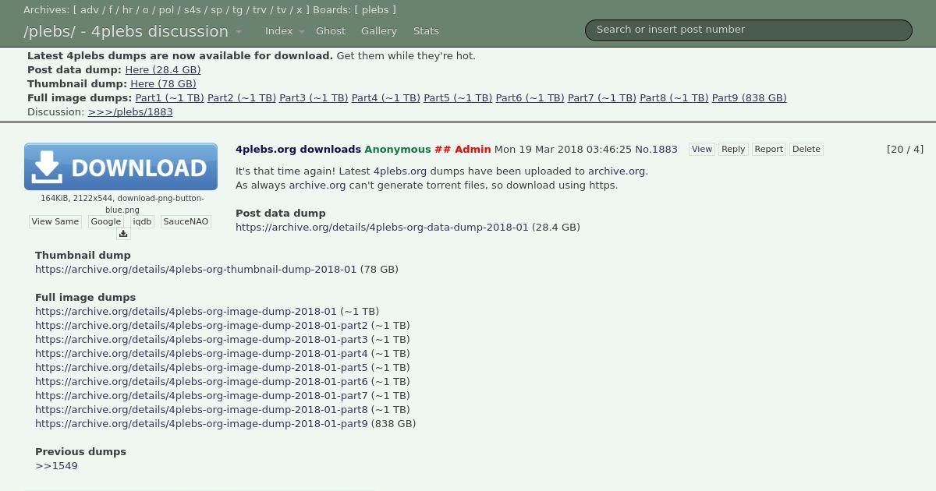Open the image-dump-2018-01-part8 URL
Image resolution: width=936 pixels, height=491 pixels.
tap(201, 410)
